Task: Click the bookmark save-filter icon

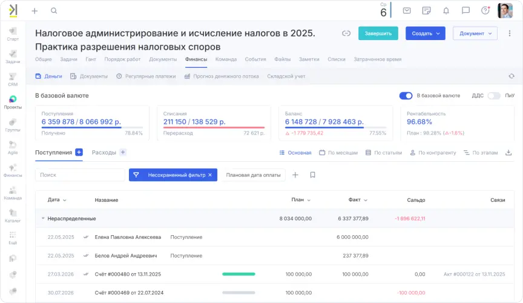Action: point(312,175)
